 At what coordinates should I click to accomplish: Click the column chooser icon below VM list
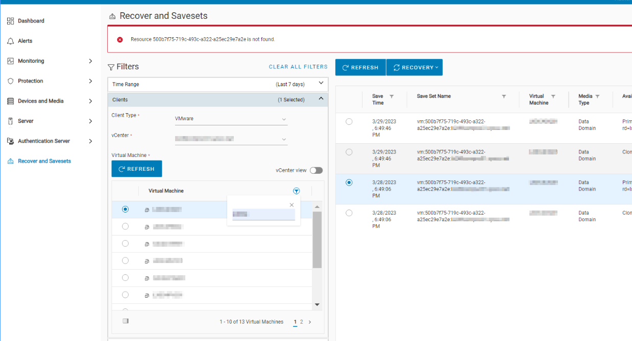coord(126,321)
